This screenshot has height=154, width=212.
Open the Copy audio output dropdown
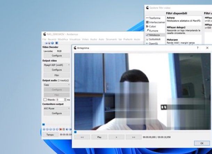coord(57,85)
